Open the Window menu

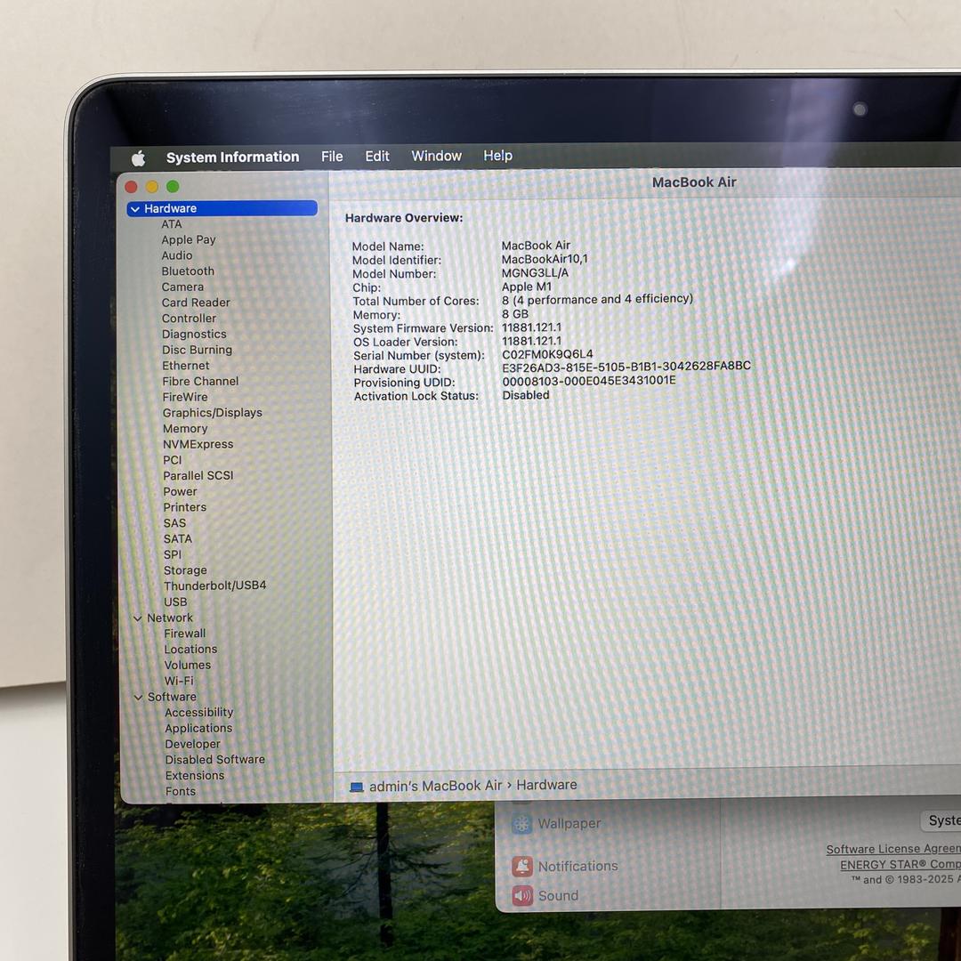pyautogui.click(x=436, y=156)
